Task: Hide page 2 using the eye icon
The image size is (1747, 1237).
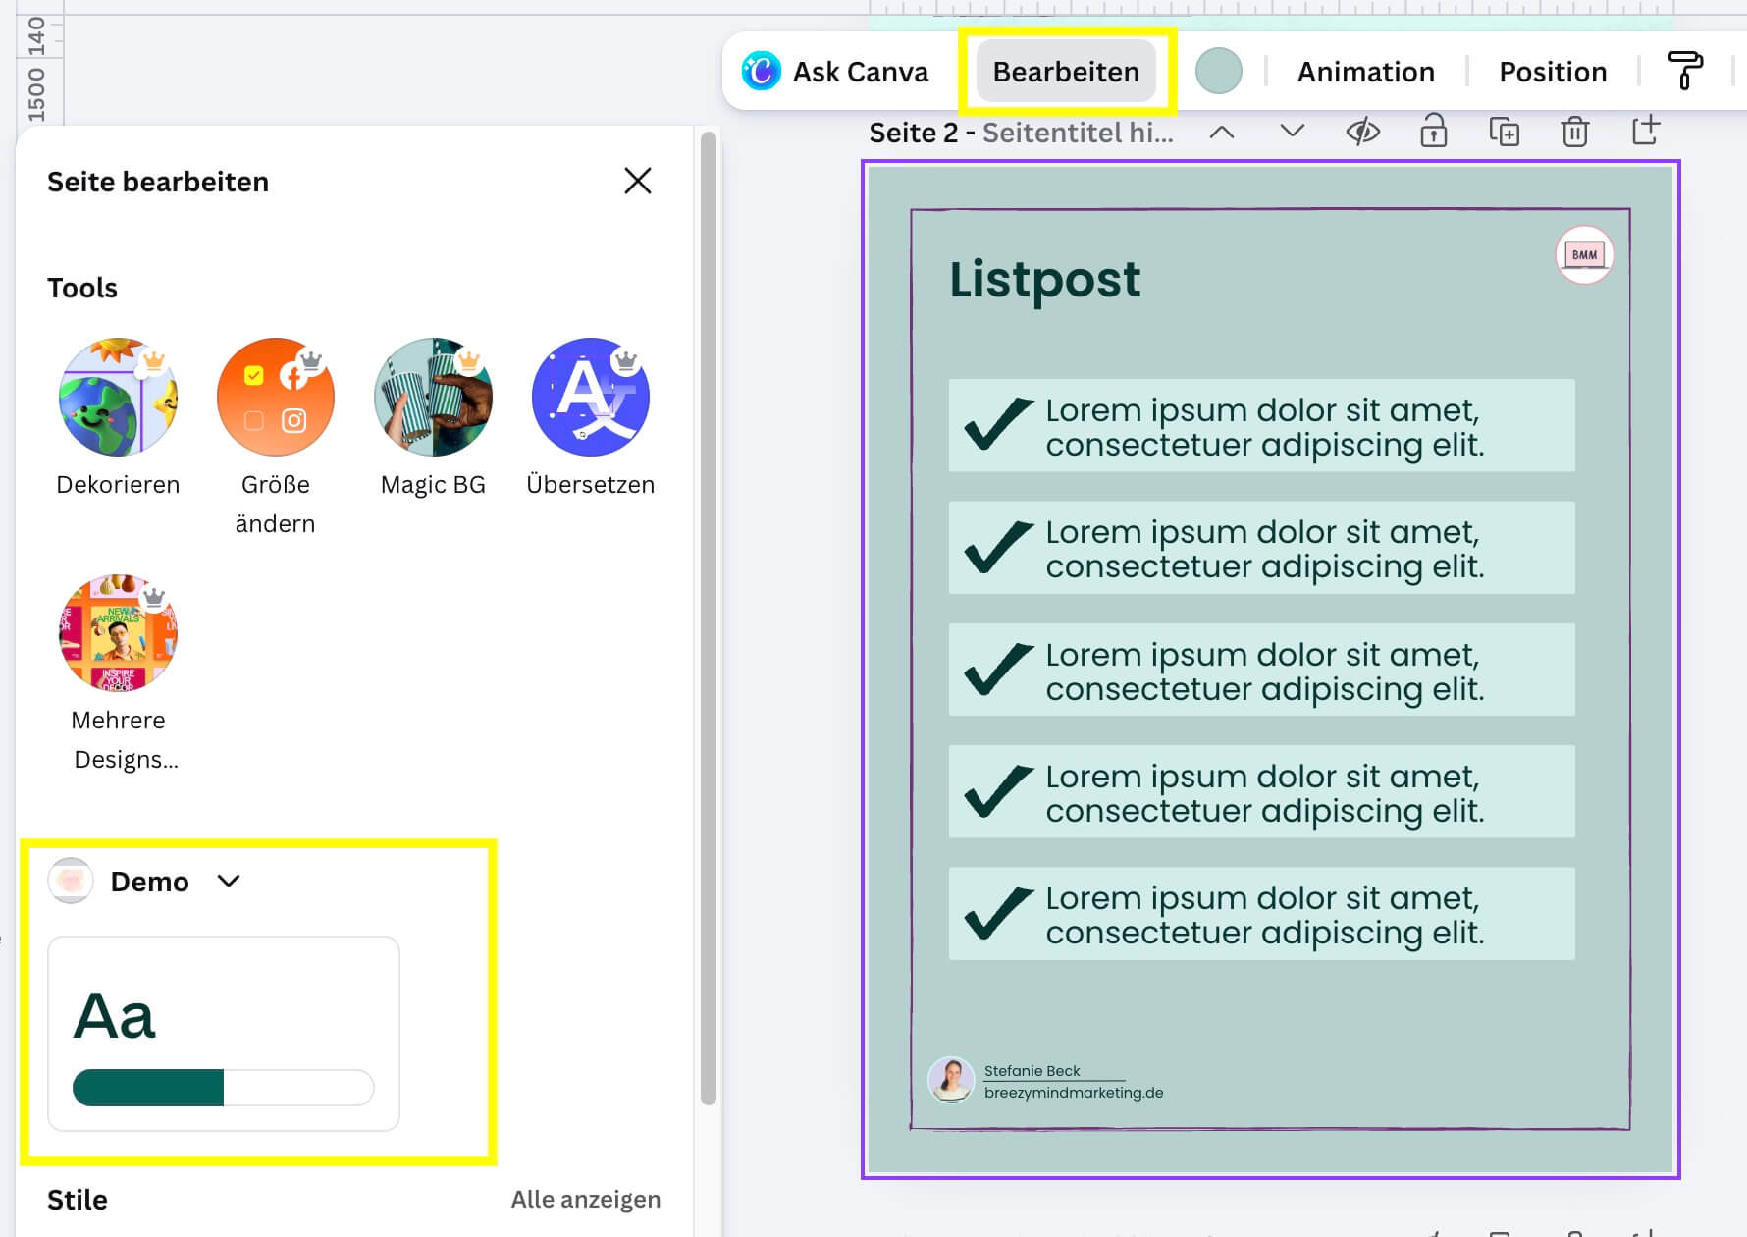Action: point(1362,132)
